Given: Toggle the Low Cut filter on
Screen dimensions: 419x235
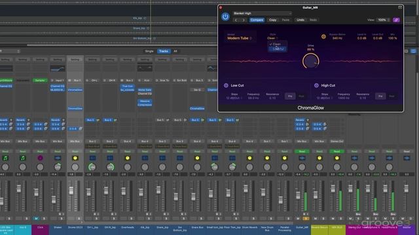Looking at the screenshot, I should click(226, 86).
